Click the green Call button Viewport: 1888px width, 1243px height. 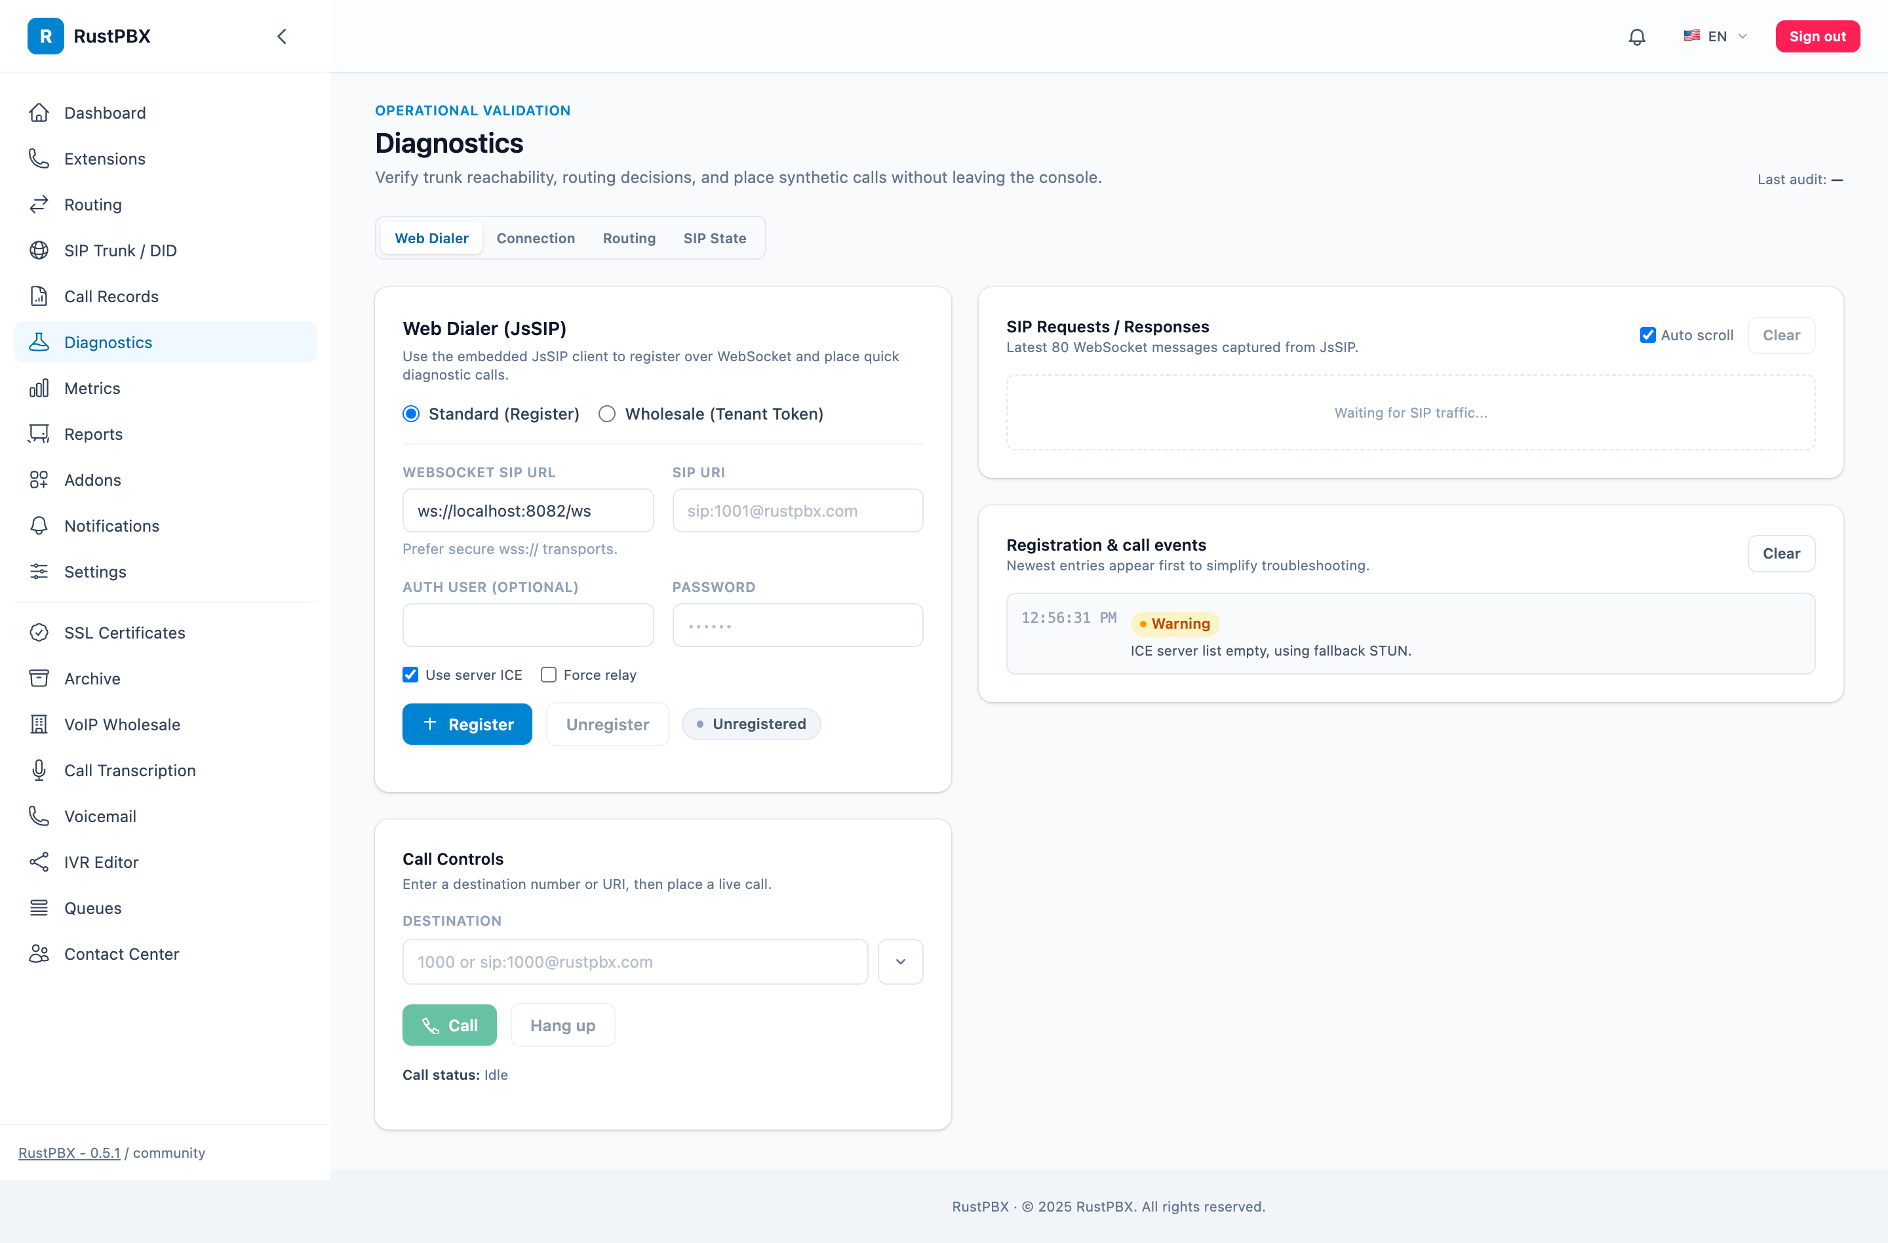[x=449, y=1025]
